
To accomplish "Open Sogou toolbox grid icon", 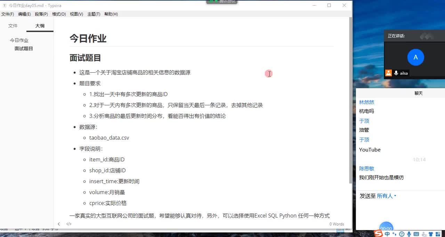I will pos(438,234).
